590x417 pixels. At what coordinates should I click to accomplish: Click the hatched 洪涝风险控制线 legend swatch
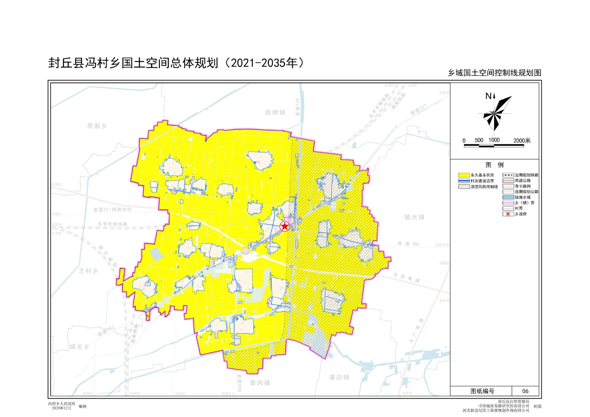pyautogui.click(x=464, y=187)
